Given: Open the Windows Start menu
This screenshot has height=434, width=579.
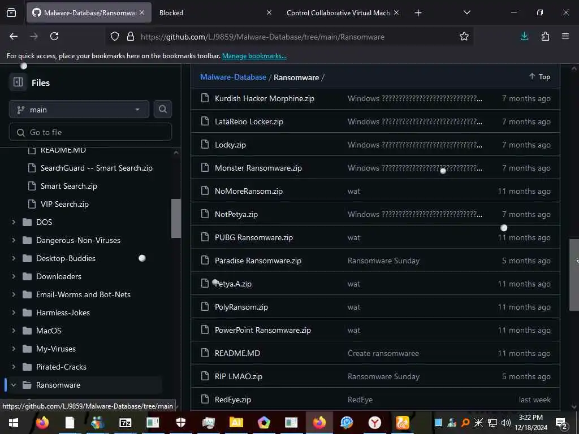Looking at the screenshot, I should click(x=14, y=423).
